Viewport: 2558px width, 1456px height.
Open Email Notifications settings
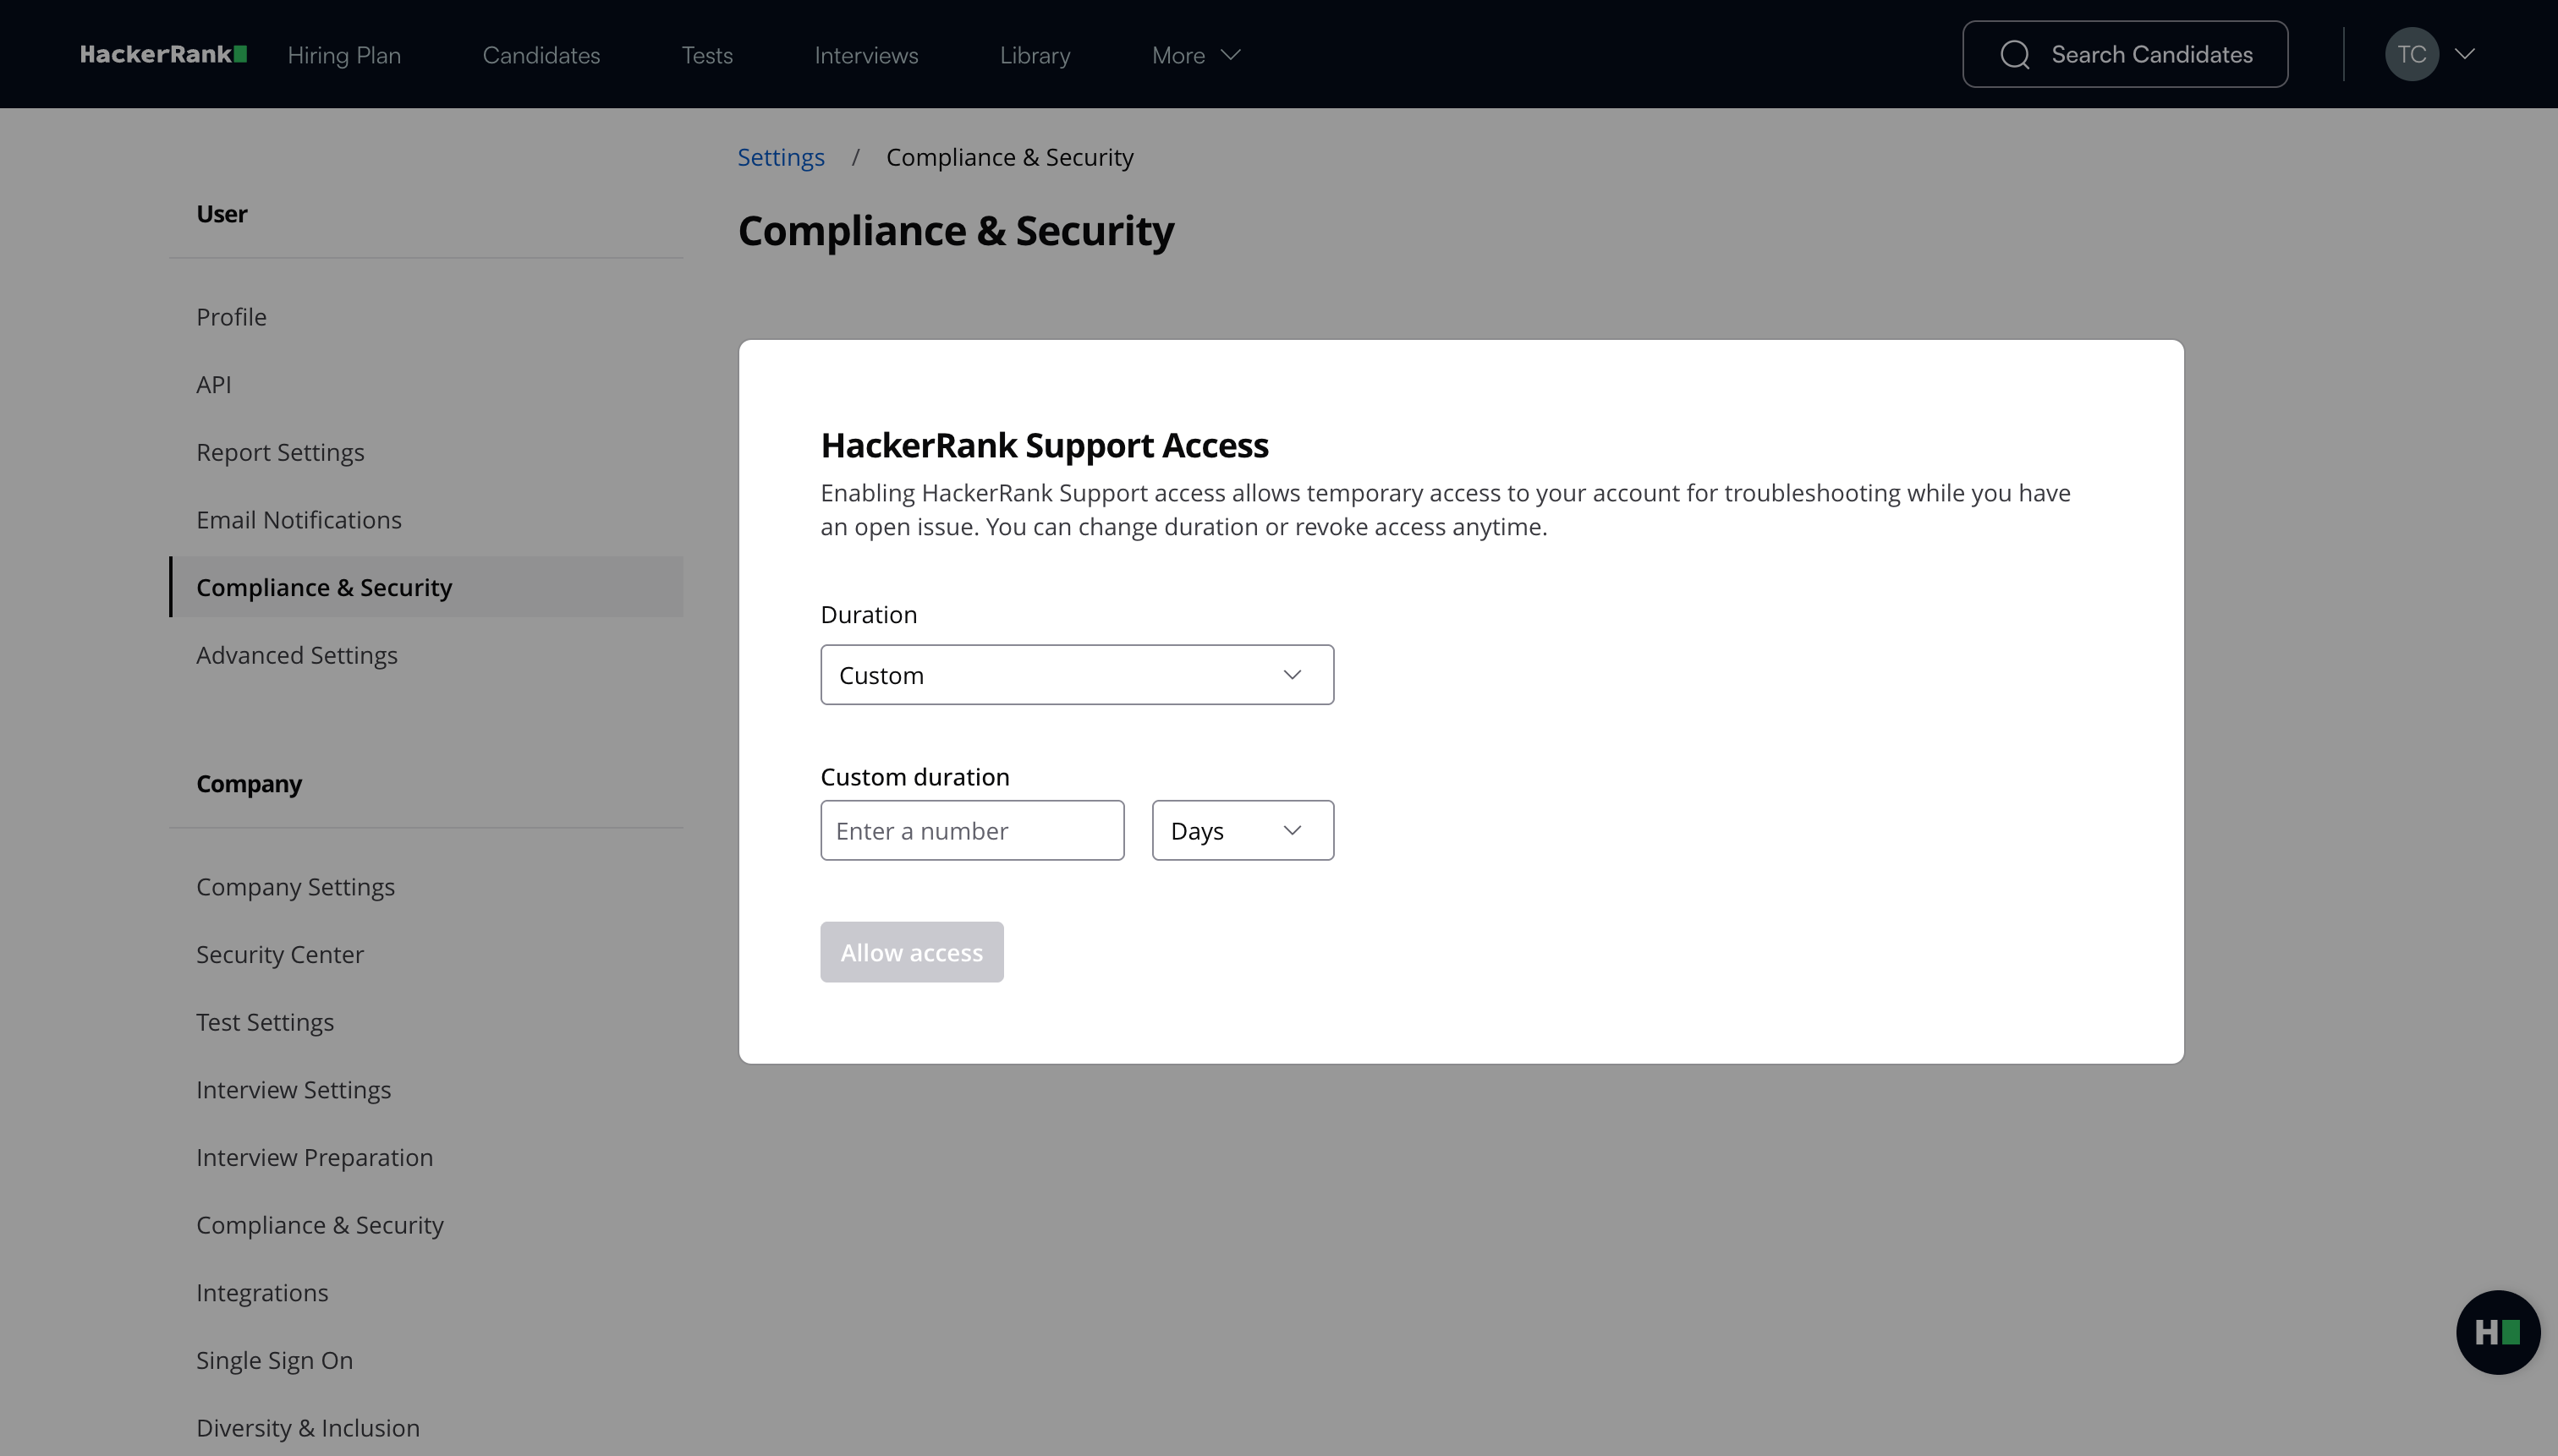[298, 520]
